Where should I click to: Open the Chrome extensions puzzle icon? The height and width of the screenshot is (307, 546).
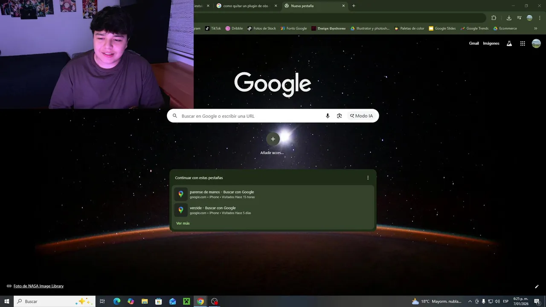click(494, 18)
